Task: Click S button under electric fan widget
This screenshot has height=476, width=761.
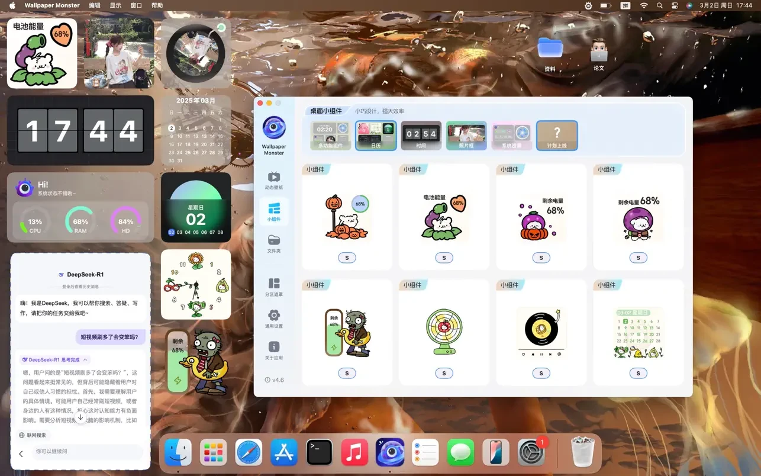Action: pos(444,373)
